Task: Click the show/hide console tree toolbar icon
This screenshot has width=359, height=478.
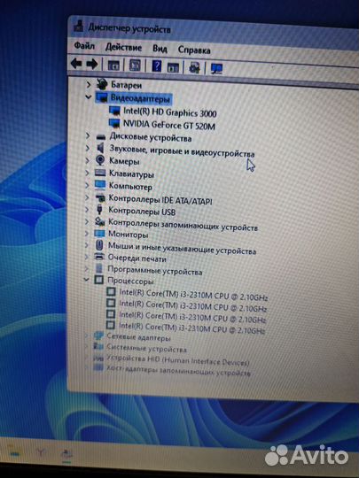Action: (113, 65)
